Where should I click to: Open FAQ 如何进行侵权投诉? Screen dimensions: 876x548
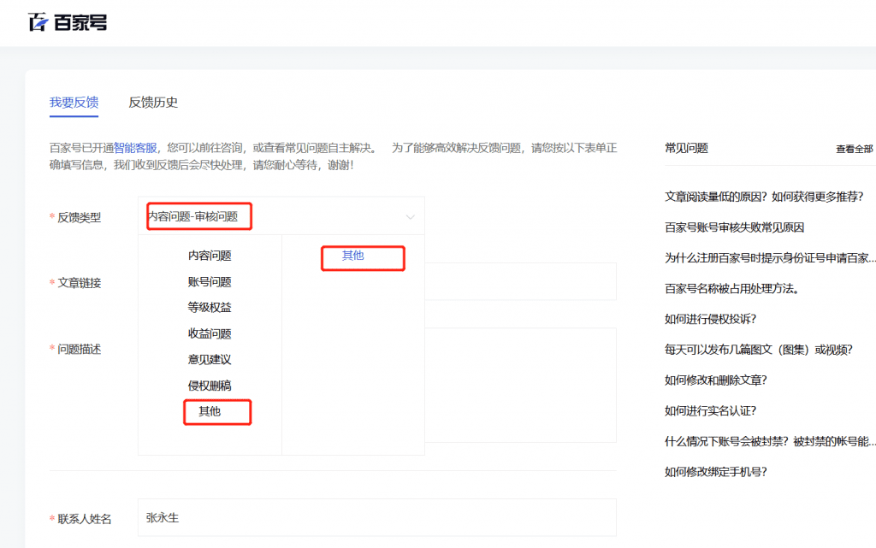pyautogui.click(x=710, y=319)
